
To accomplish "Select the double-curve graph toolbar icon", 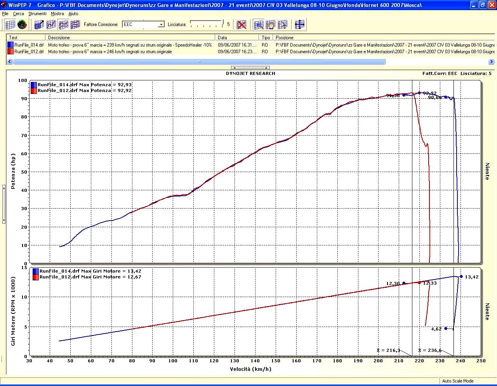I will tap(64, 24).
